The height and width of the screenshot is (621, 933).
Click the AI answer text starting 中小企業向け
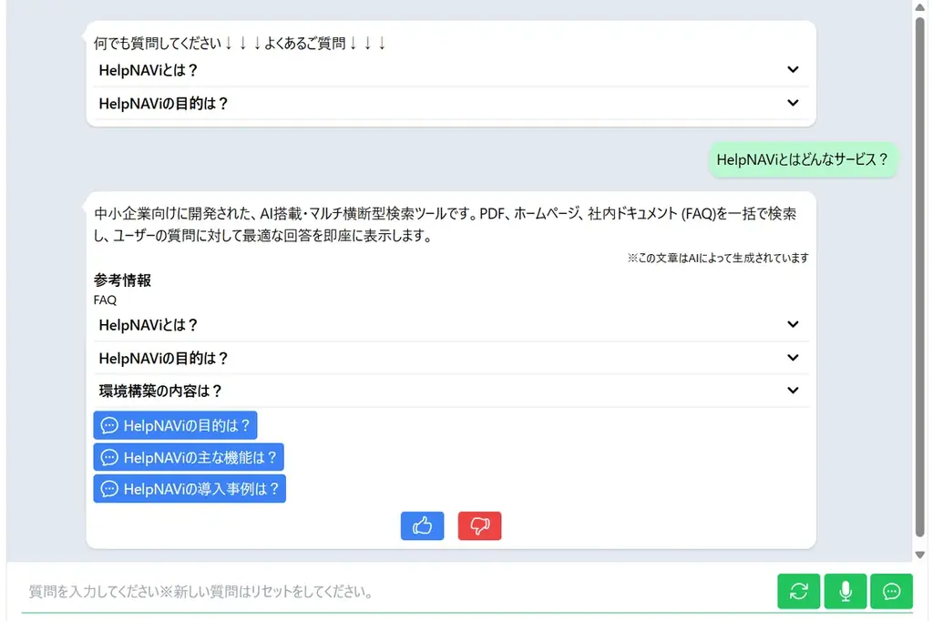pyautogui.click(x=445, y=225)
